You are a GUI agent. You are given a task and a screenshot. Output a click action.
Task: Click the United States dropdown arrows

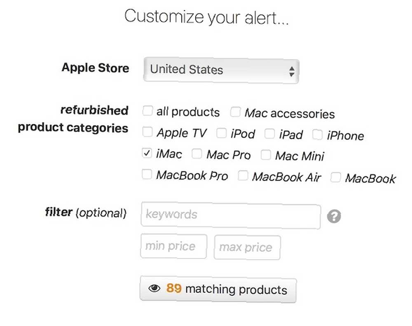[x=291, y=71]
